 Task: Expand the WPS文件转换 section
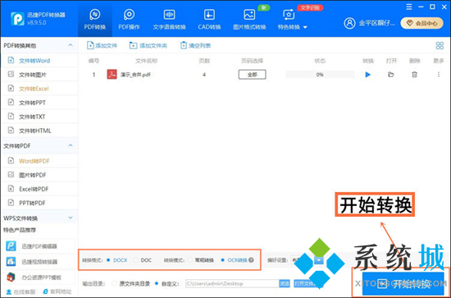(71, 218)
